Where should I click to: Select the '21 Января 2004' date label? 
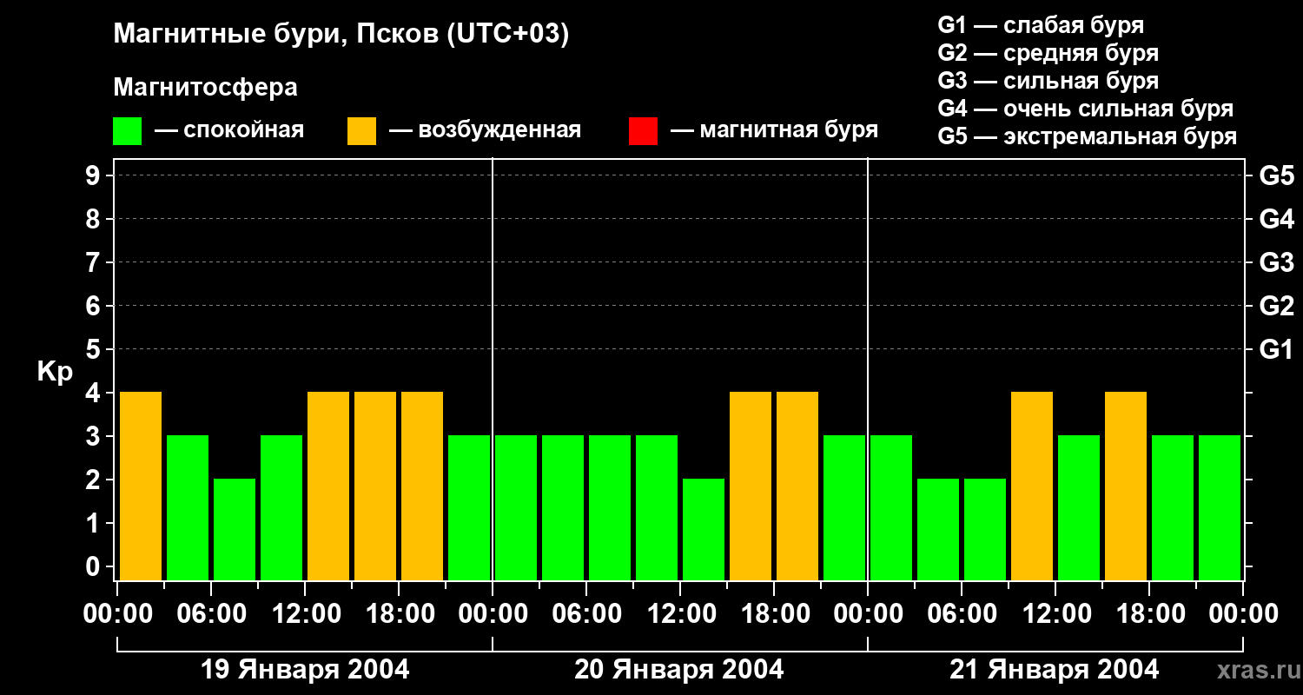pos(1054,670)
